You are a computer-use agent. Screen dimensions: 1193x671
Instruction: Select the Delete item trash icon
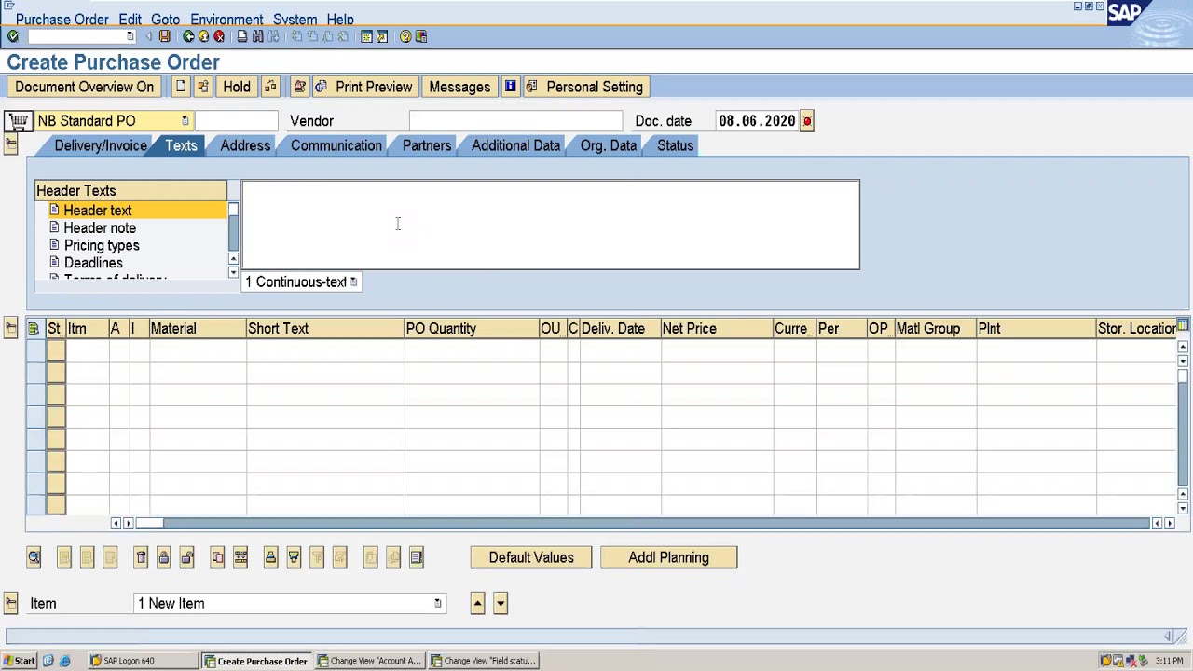pos(140,557)
